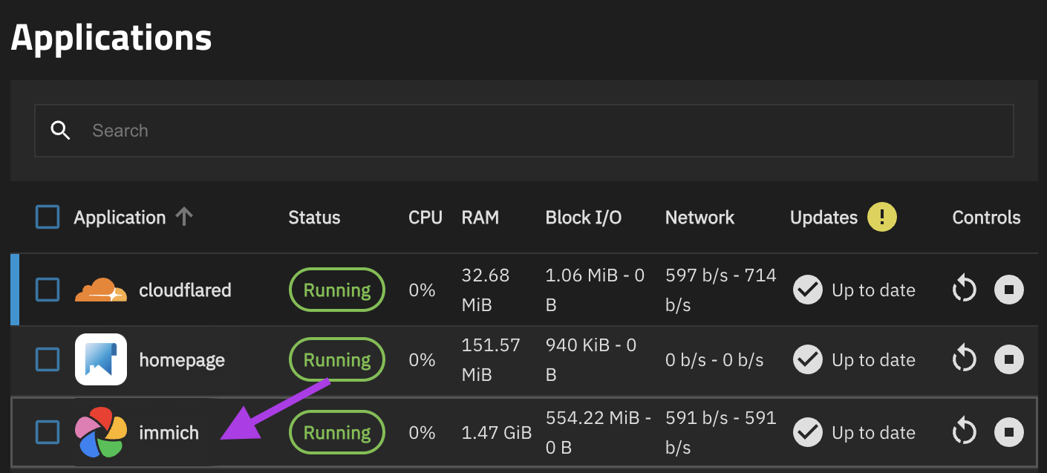Click the cloudflared cloud logo

(x=100, y=290)
